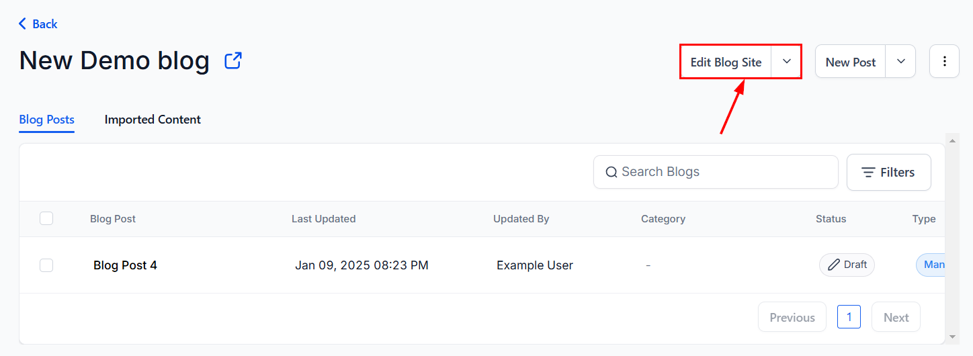Viewport: 973px width, 356px height.
Task: Open blog in new tab icon
Action: pyautogui.click(x=232, y=61)
